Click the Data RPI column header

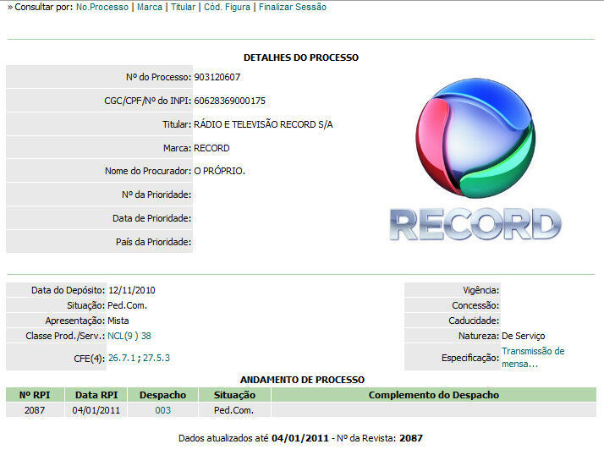[96, 395]
